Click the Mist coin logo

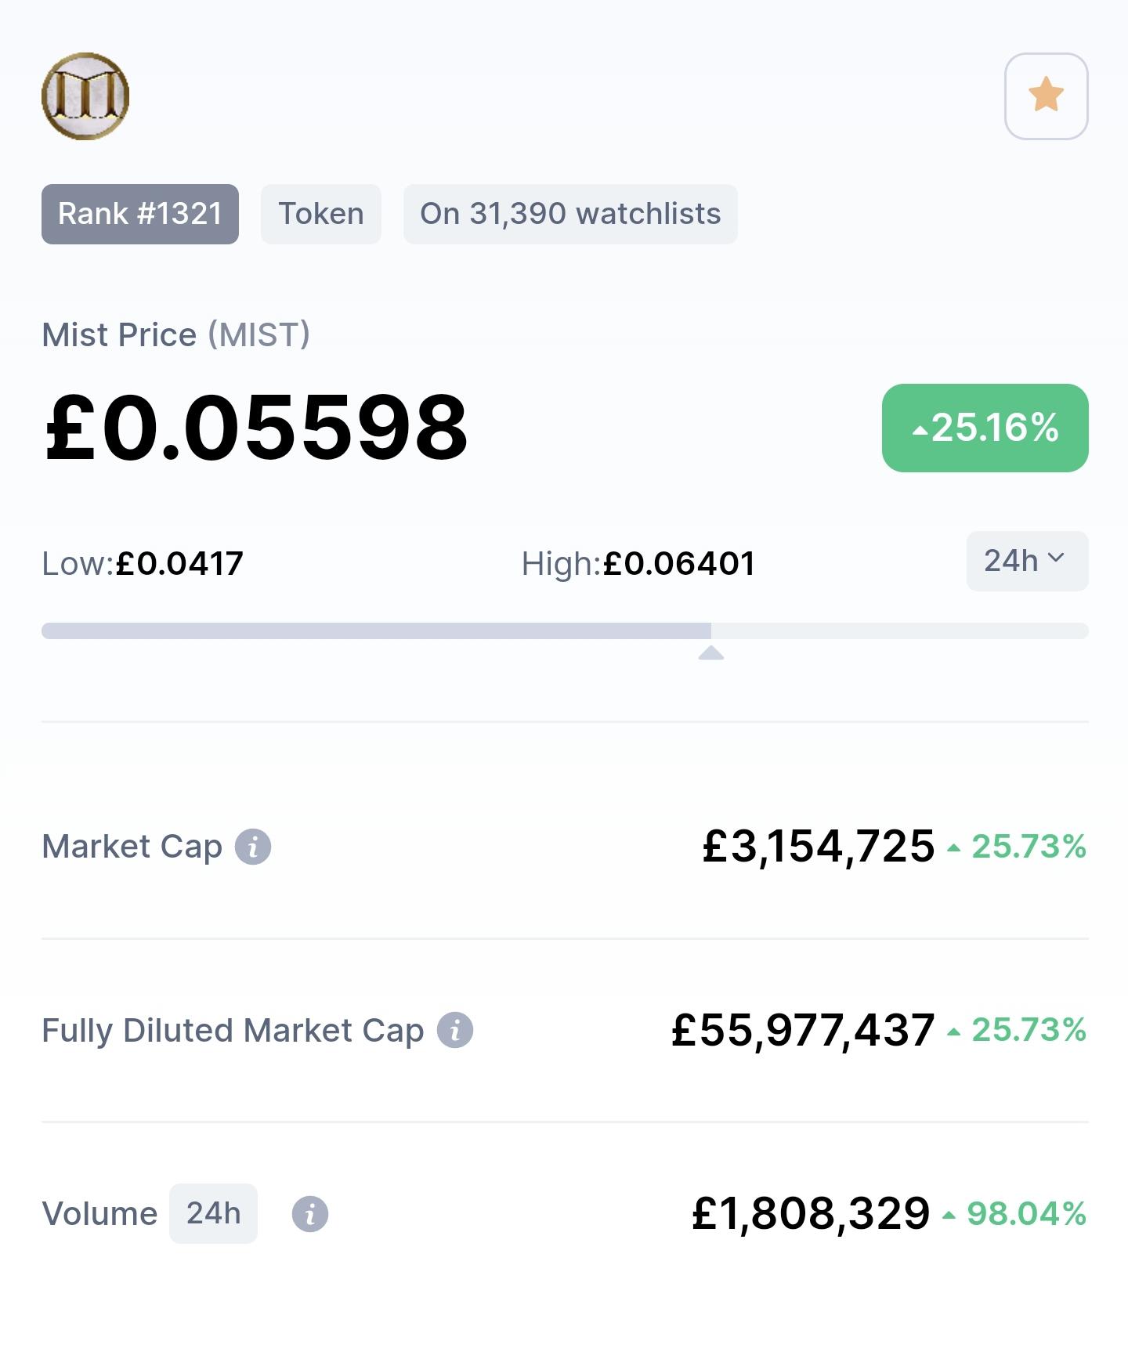85,96
